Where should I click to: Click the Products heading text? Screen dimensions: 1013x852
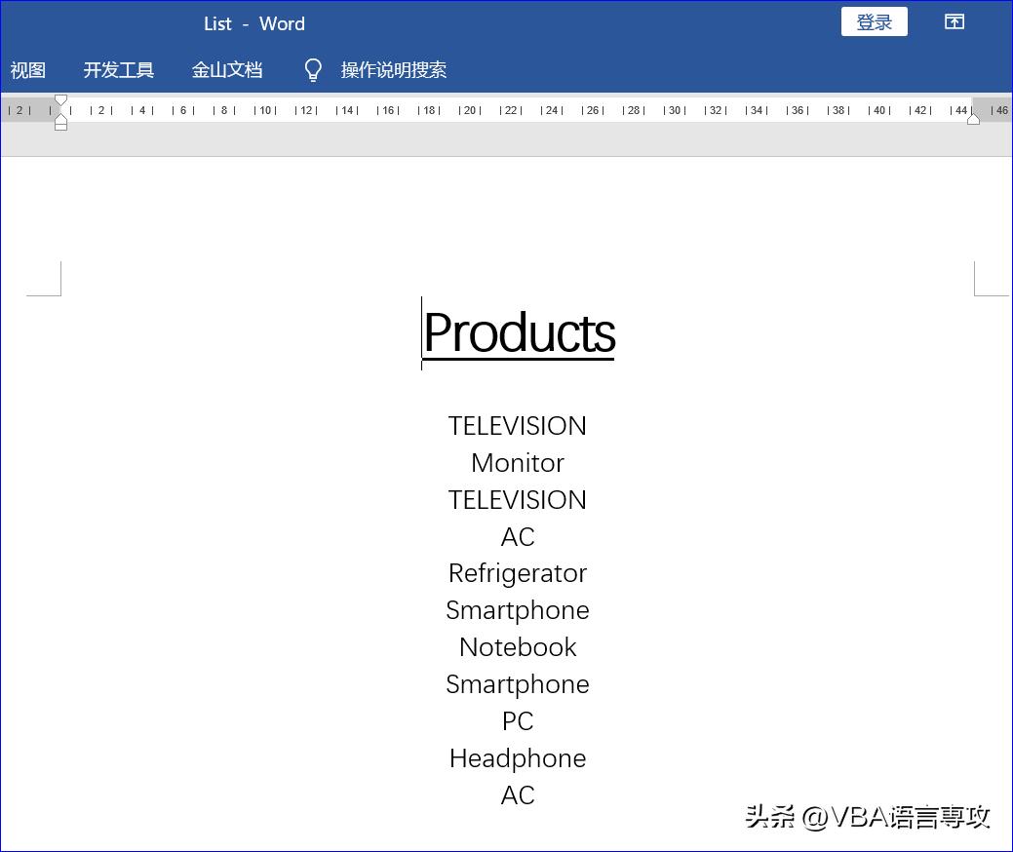point(519,333)
